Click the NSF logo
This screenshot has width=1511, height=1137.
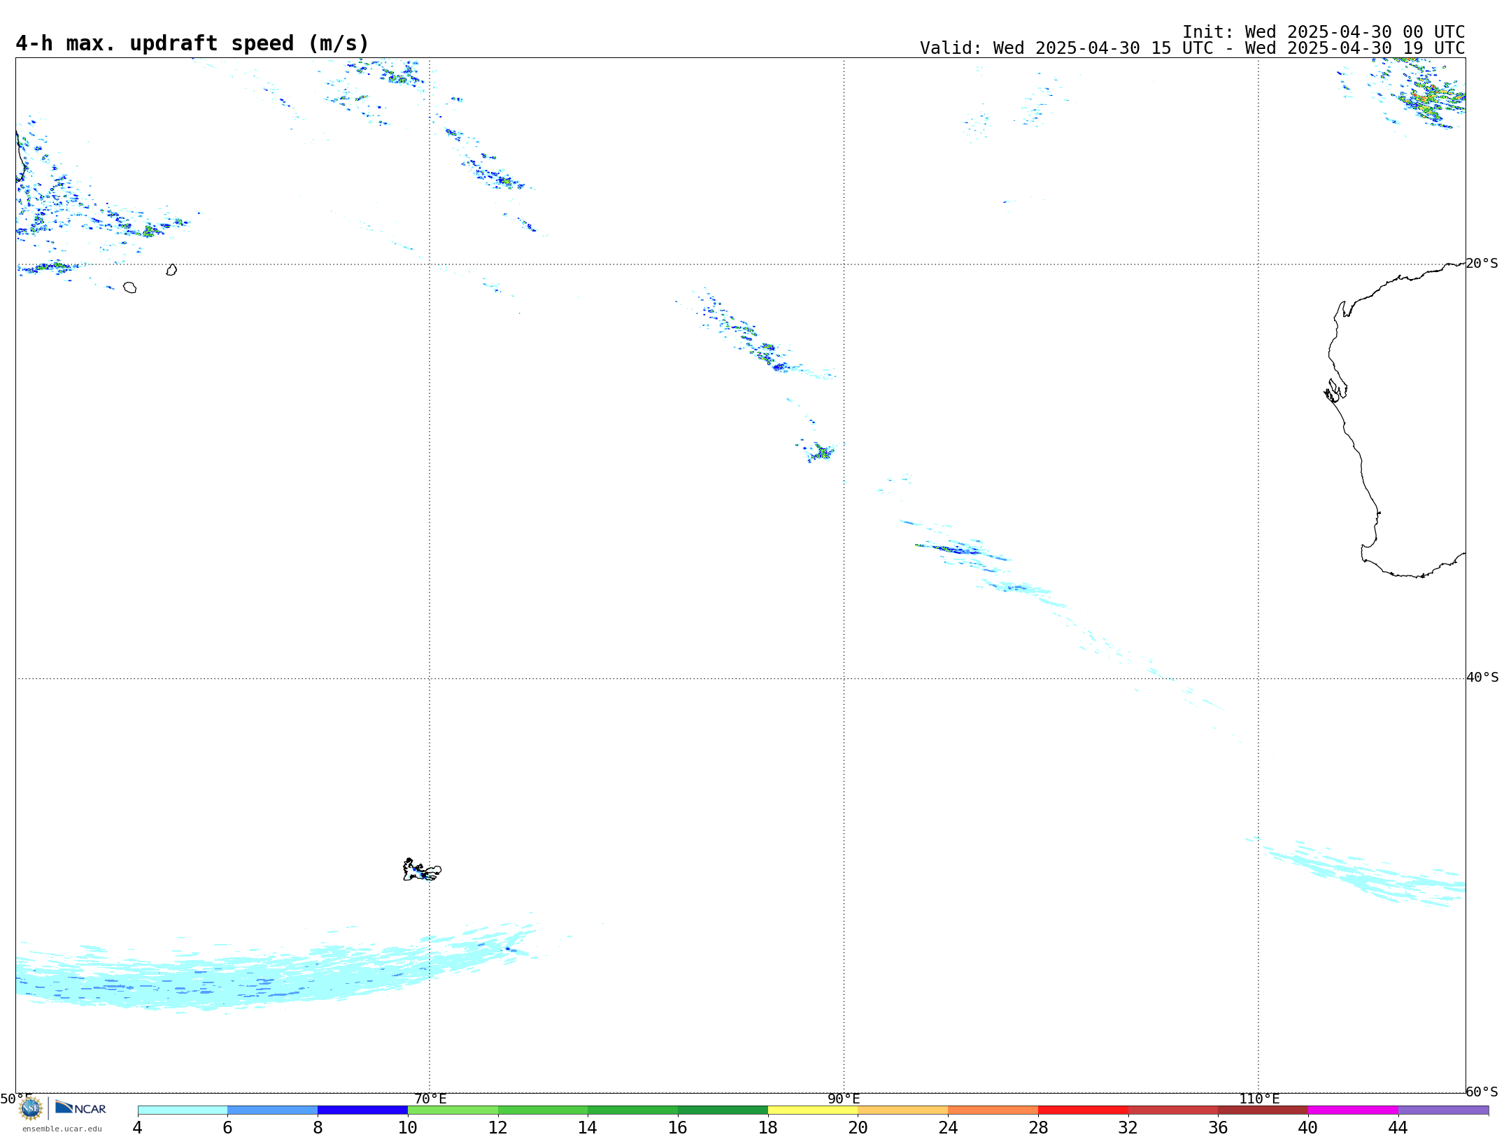click(x=31, y=1108)
